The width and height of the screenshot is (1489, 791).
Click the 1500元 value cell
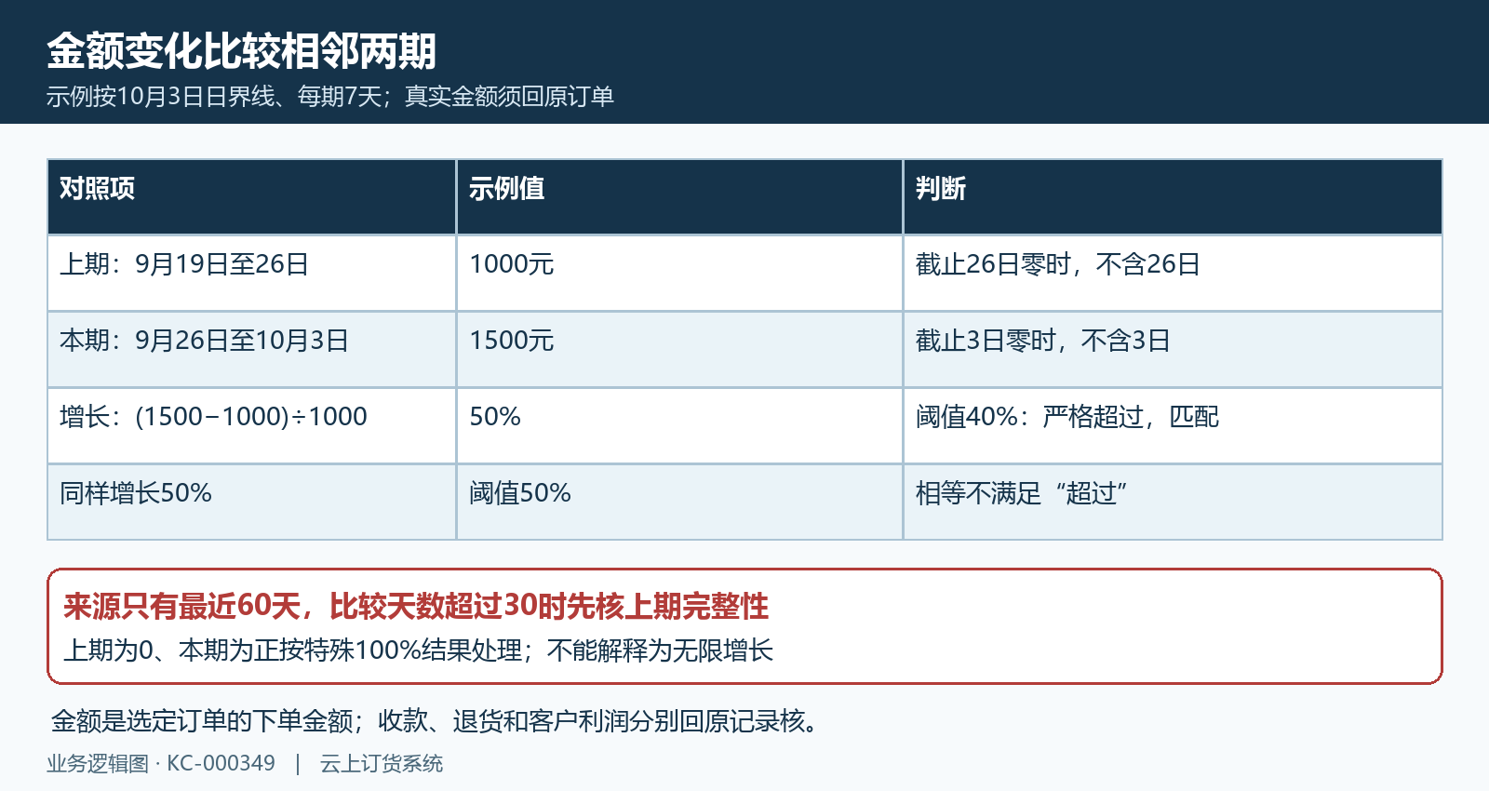[679, 350]
